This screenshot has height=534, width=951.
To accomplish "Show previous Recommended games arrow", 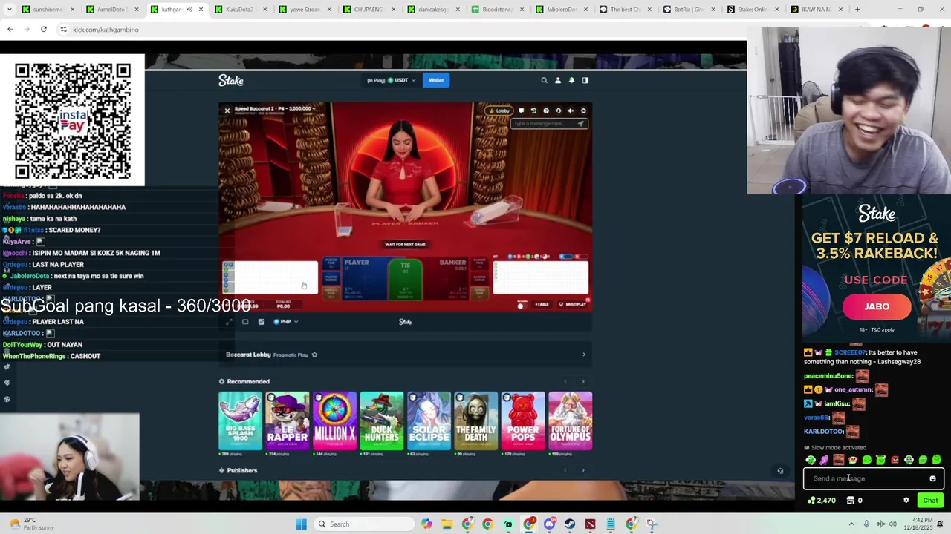I will coord(565,382).
